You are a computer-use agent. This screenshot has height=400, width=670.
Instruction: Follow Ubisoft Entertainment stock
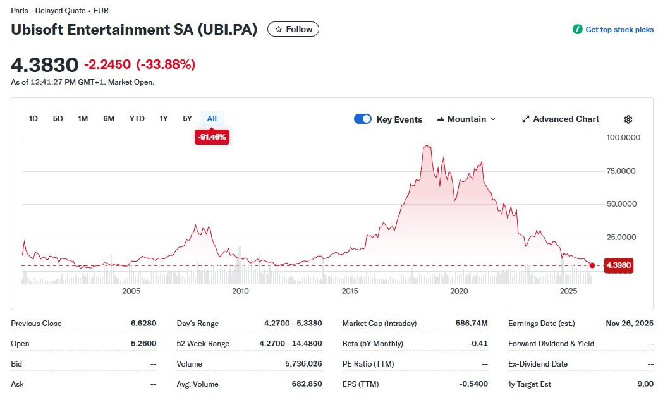(x=293, y=29)
